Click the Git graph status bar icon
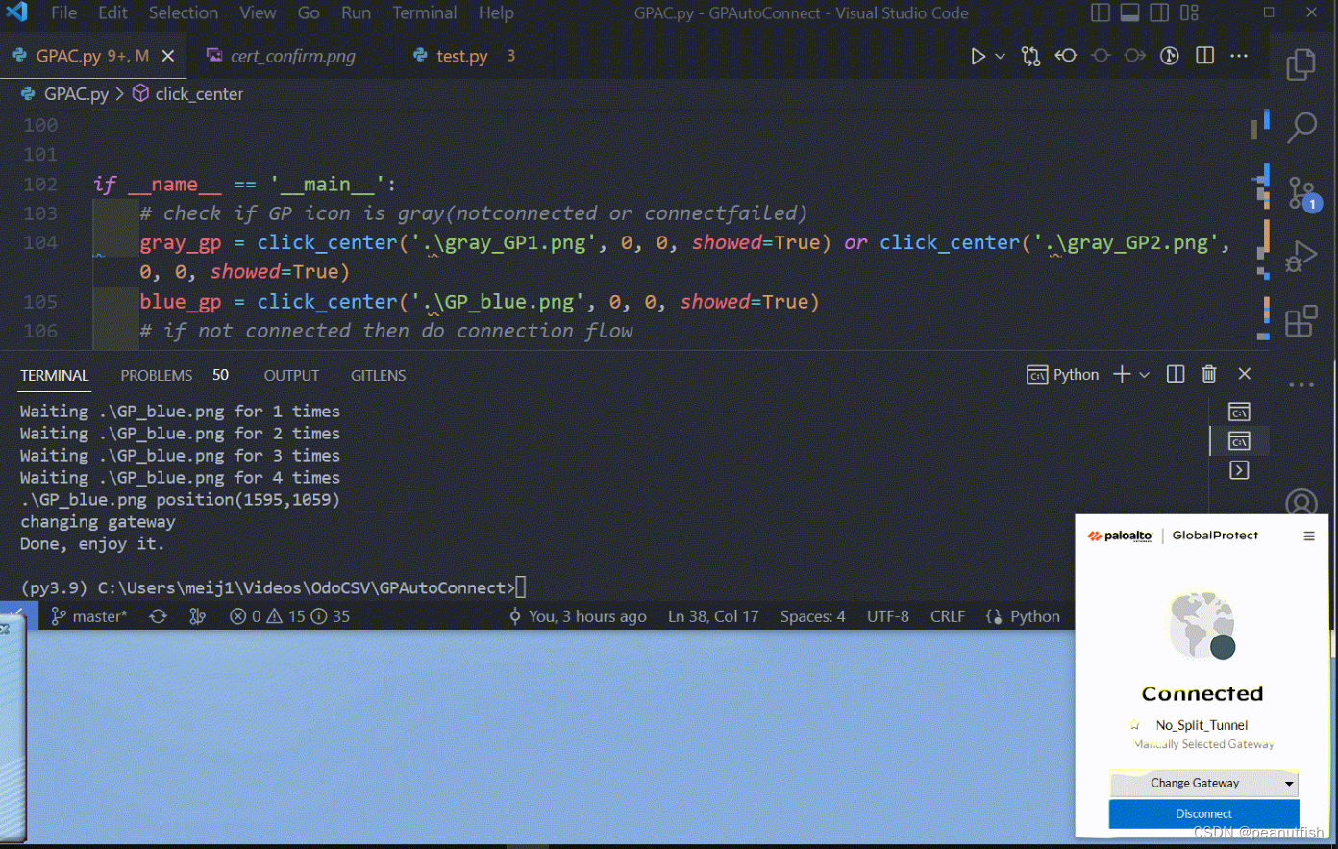Image resolution: width=1338 pixels, height=849 pixels. click(198, 616)
